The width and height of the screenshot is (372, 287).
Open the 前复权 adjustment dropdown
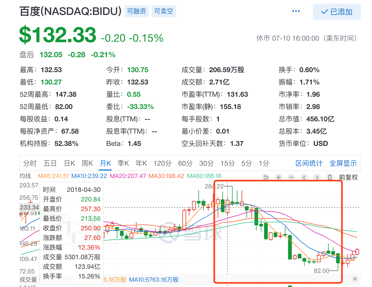[349, 177]
